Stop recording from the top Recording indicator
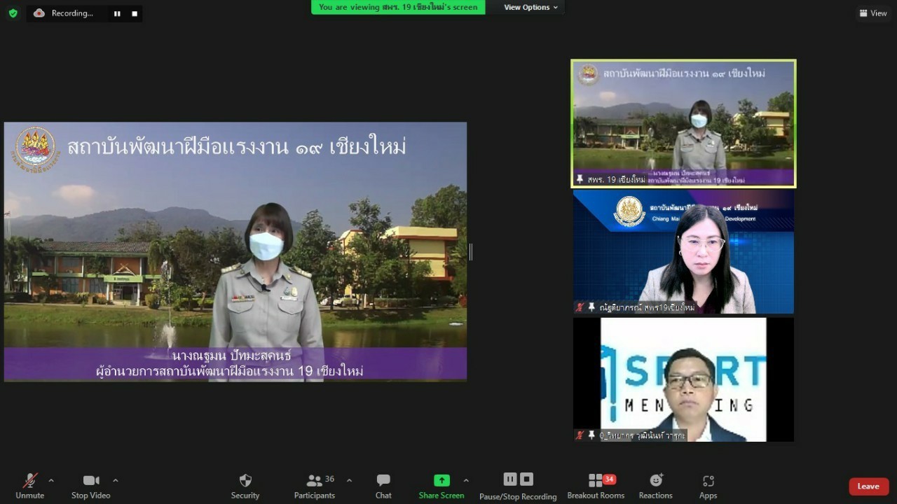897x504 pixels. pyautogui.click(x=135, y=13)
